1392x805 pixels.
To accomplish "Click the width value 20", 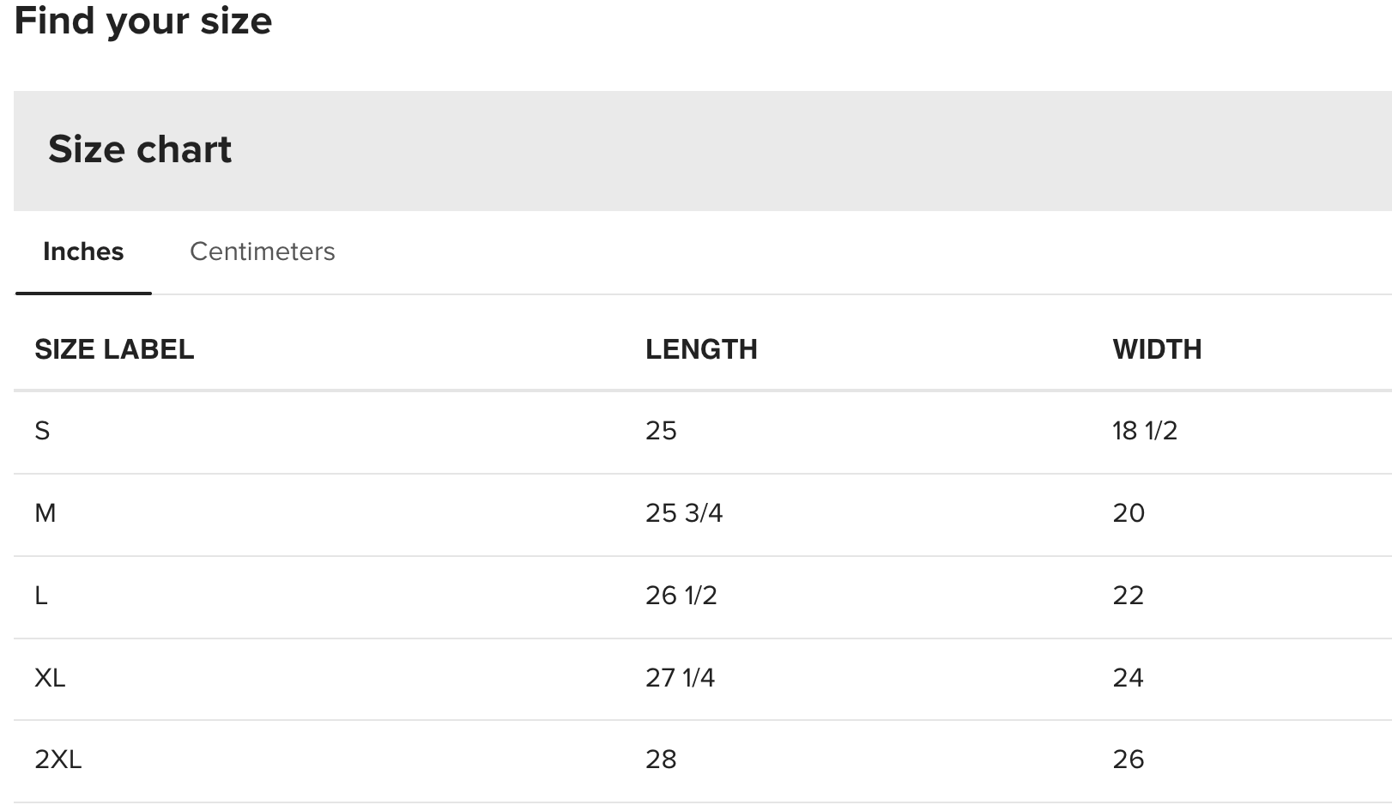I will click(1129, 513).
